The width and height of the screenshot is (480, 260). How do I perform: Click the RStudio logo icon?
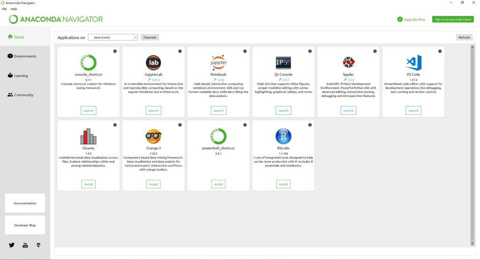click(283, 136)
